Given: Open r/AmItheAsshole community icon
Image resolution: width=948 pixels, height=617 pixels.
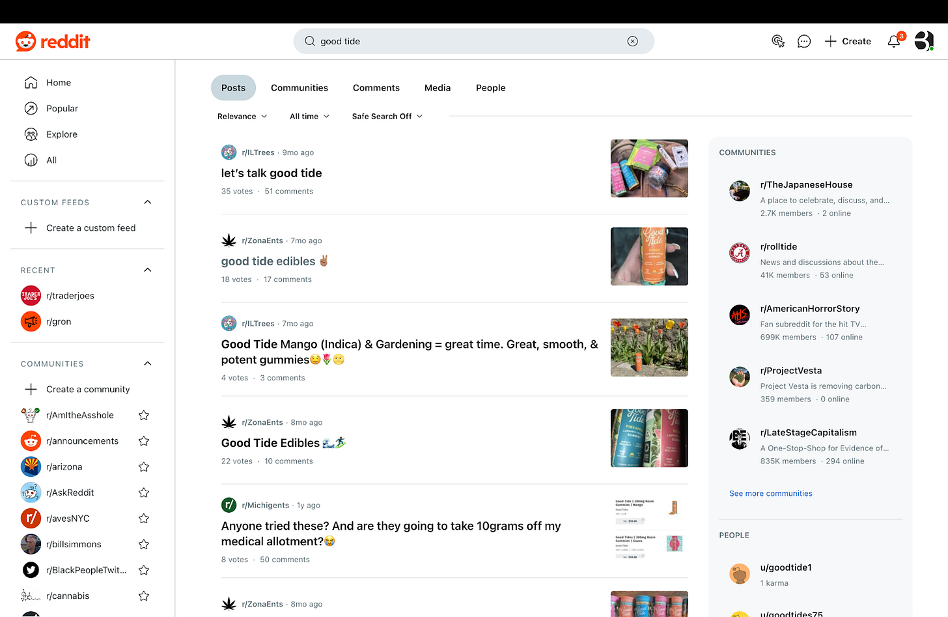Looking at the screenshot, I should point(31,415).
